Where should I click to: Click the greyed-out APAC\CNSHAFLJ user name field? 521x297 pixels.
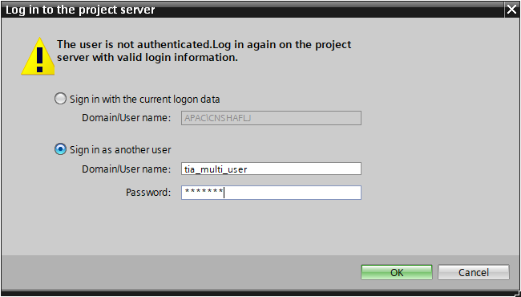pos(271,118)
